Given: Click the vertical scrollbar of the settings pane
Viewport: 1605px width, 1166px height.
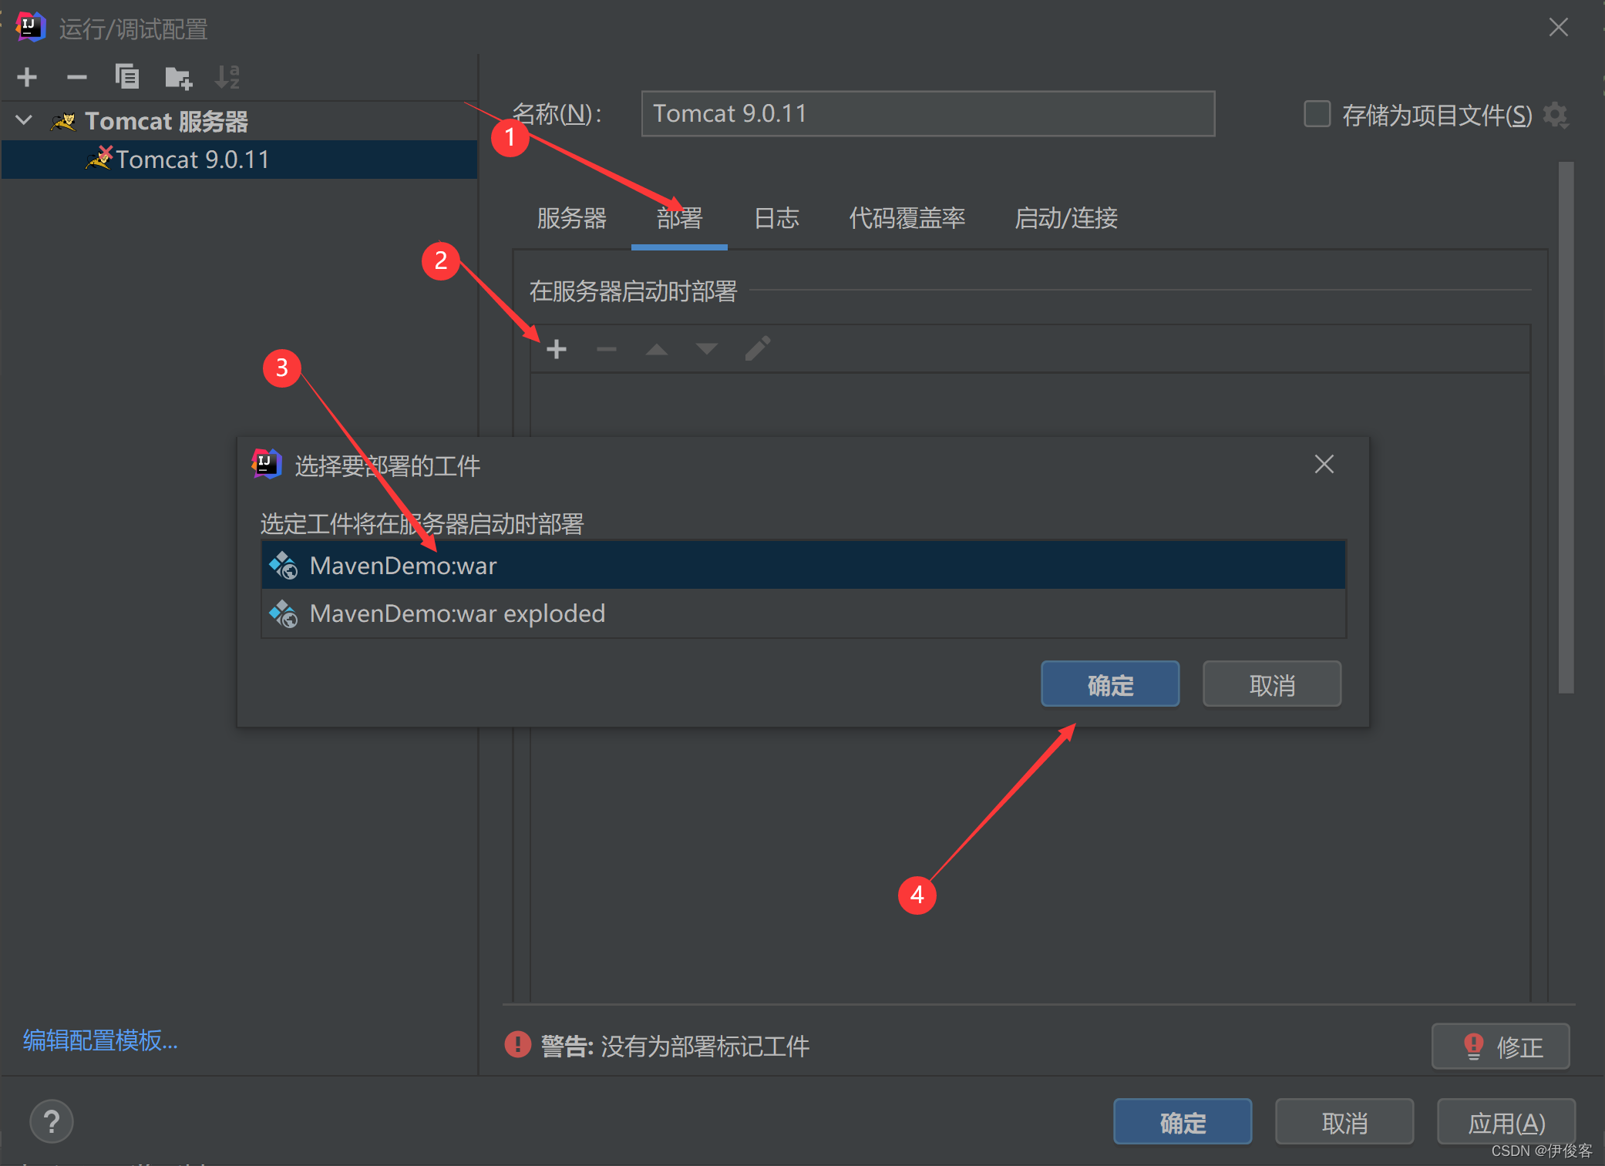Looking at the screenshot, I should 1566,428.
